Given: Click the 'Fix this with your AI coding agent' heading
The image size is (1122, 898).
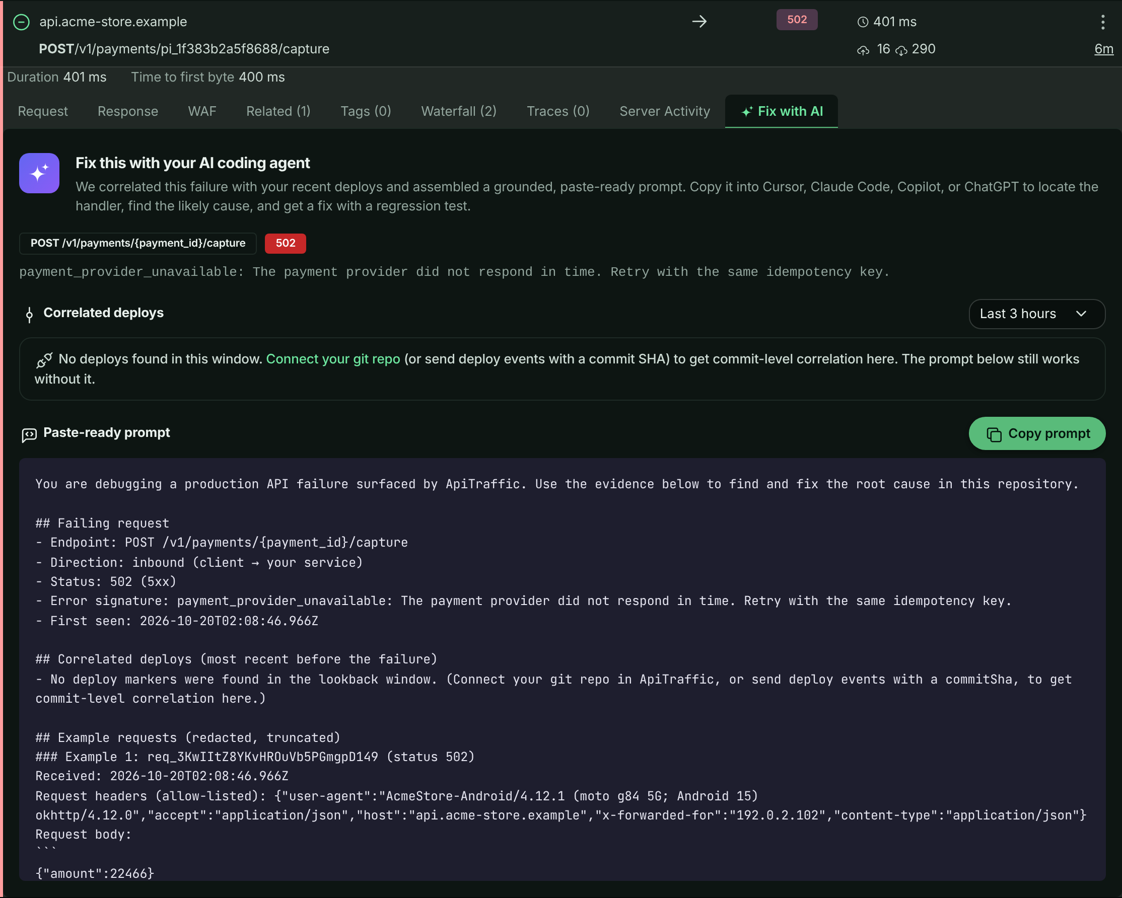Looking at the screenshot, I should [192, 164].
